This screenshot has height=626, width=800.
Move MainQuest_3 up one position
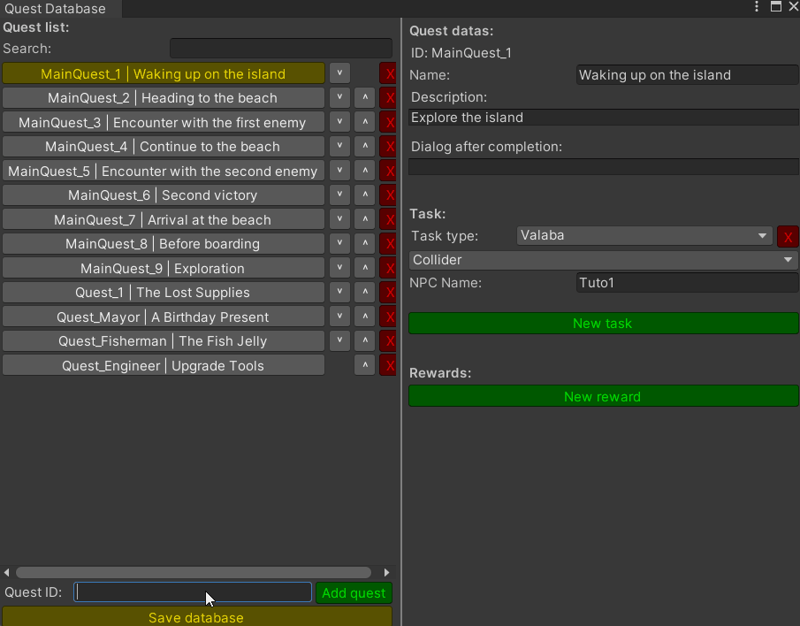[x=365, y=122]
